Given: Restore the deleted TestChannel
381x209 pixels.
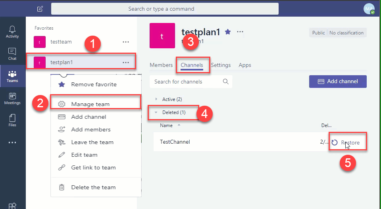Looking at the screenshot, I should click(347, 142).
